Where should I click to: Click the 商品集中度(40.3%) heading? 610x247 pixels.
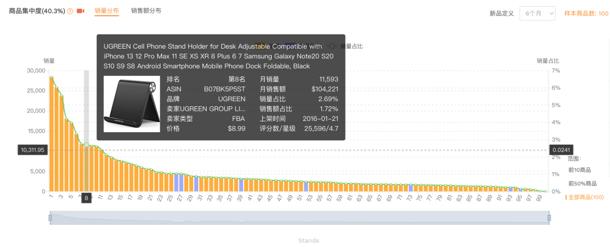tap(37, 11)
